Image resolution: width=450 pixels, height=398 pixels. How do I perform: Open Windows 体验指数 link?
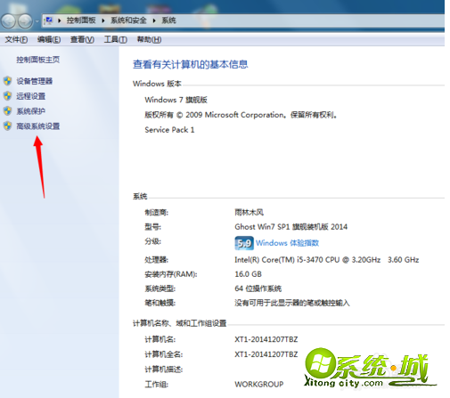287,243
